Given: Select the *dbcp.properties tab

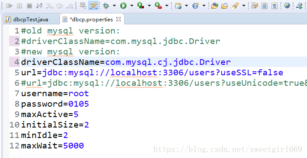Looking at the screenshot, I should pos(91,20).
